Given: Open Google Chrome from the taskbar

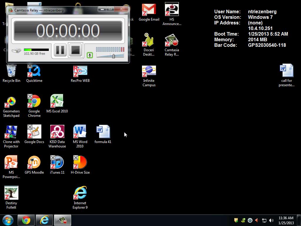Looking at the screenshot, I should point(26,220).
